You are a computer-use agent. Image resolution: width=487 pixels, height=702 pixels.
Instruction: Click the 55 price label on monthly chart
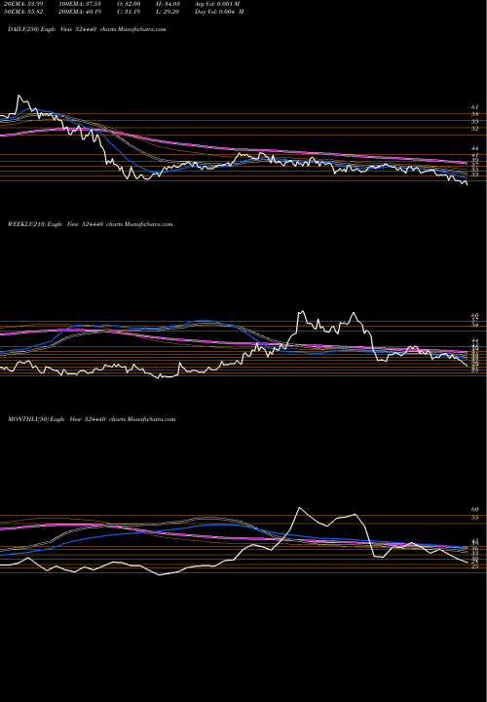point(475,517)
